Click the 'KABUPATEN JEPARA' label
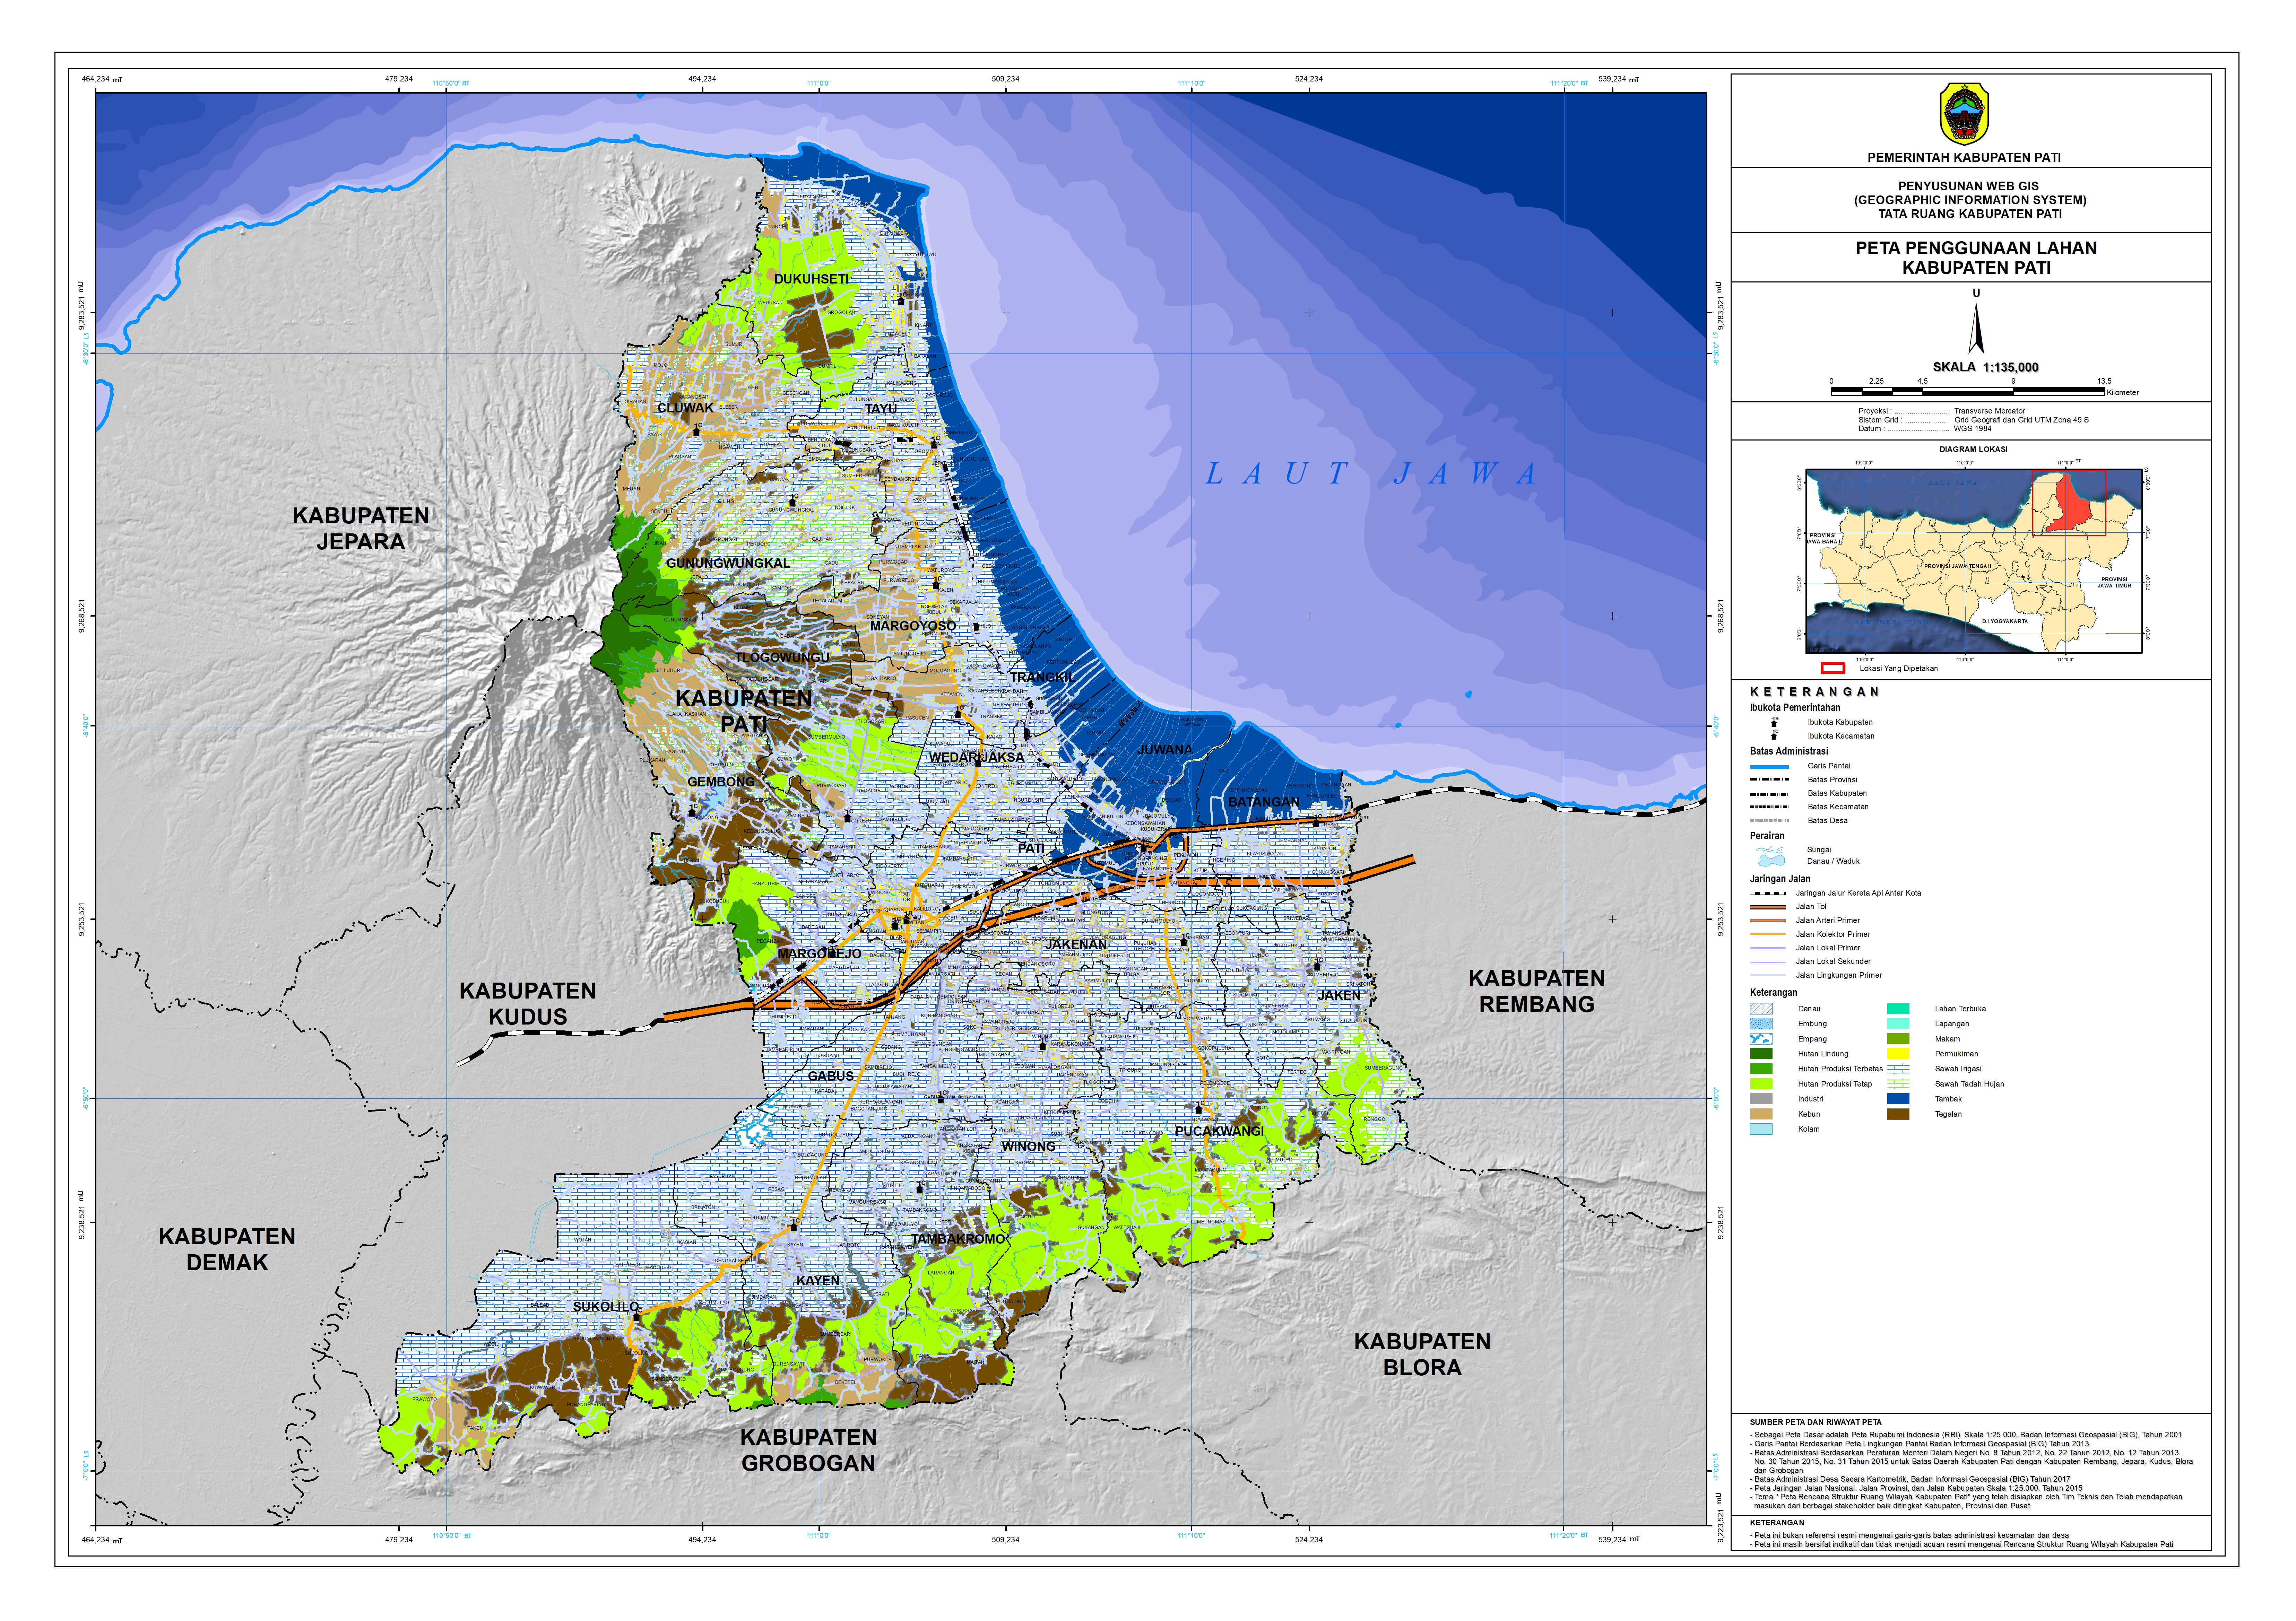 click(361, 529)
